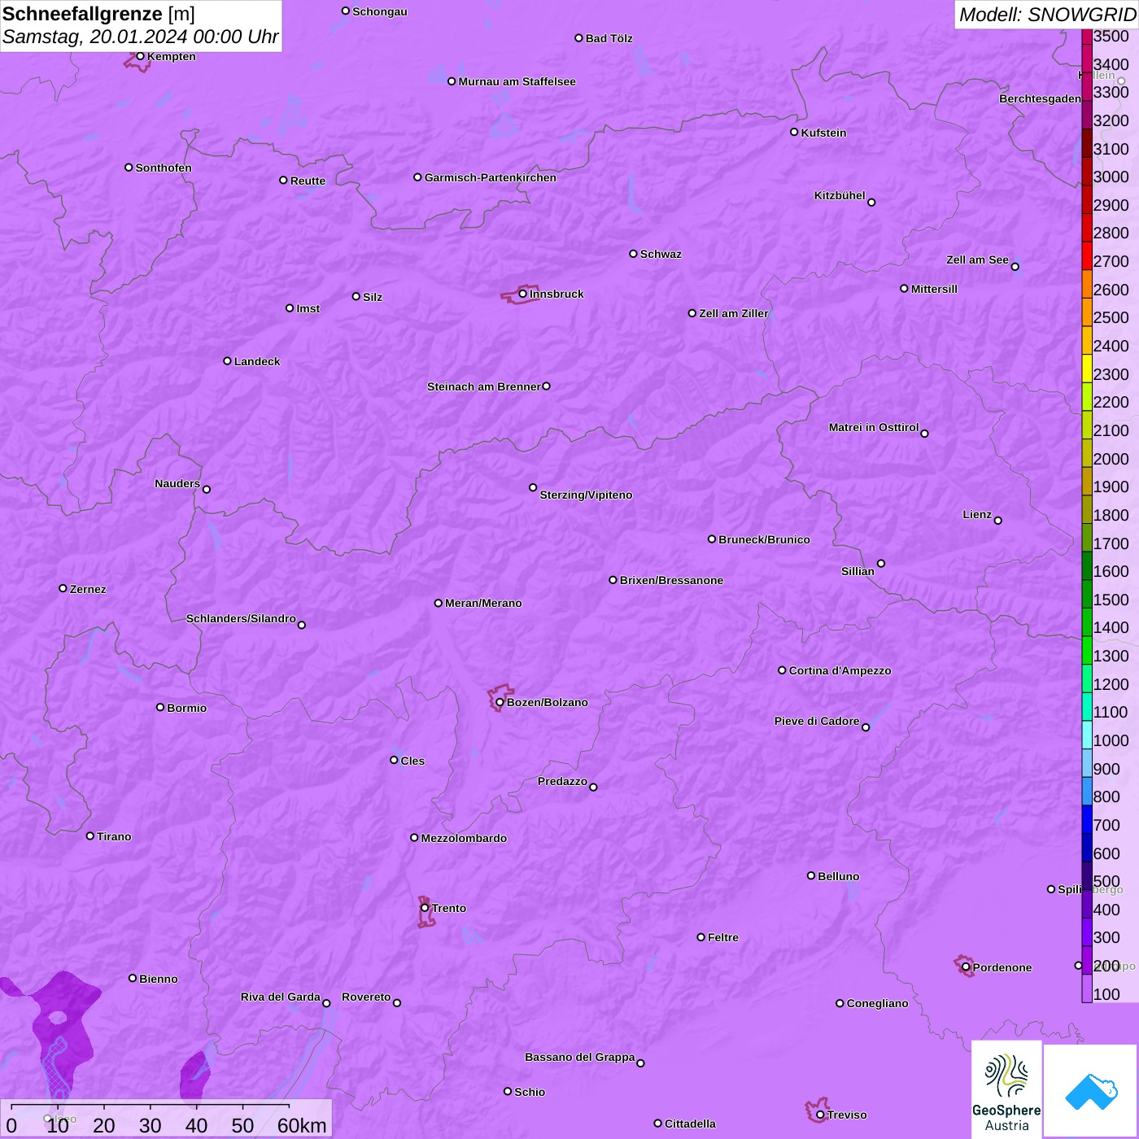This screenshot has width=1139, height=1139.
Task: Select the Pordenone city marker dot
Action: click(966, 967)
